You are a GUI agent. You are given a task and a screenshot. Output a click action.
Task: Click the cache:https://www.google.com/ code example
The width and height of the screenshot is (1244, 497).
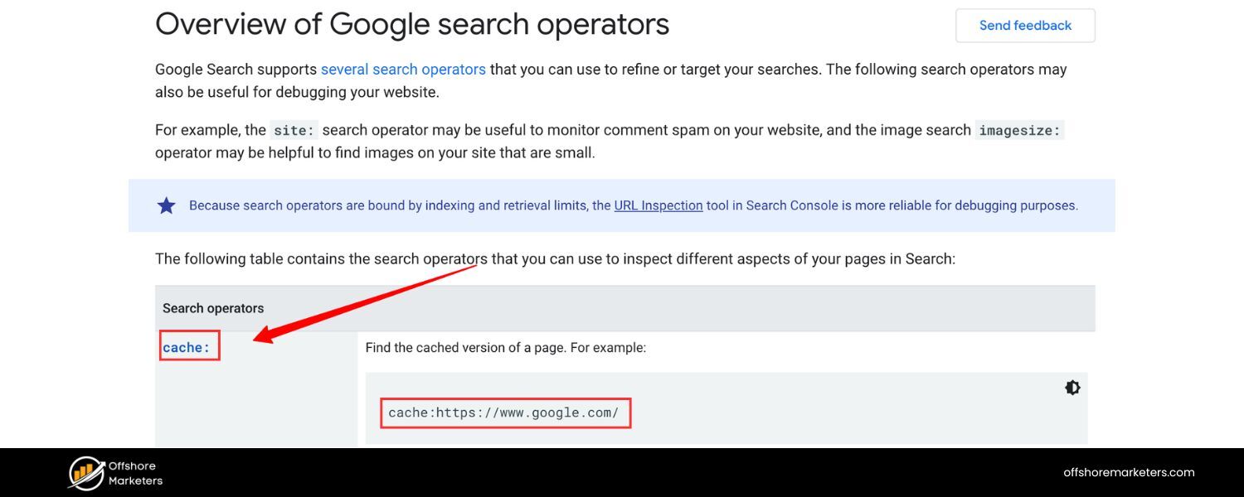(x=503, y=413)
